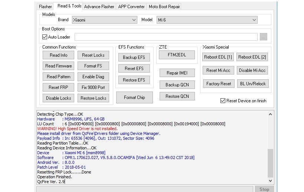The image size is (304, 192).
Task: Click Restore Locks button
Action: [x=93, y=98]
